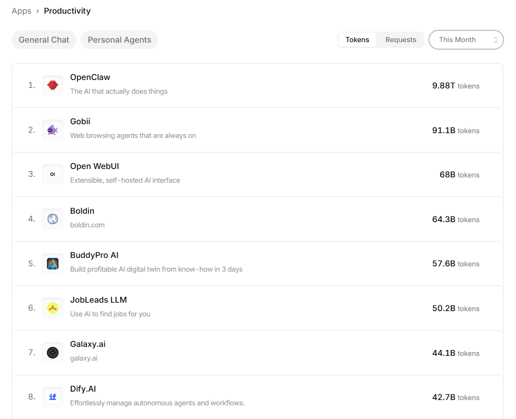Open the This Month period dropdown
516x419 pixels.
click(x=466, y=40)
